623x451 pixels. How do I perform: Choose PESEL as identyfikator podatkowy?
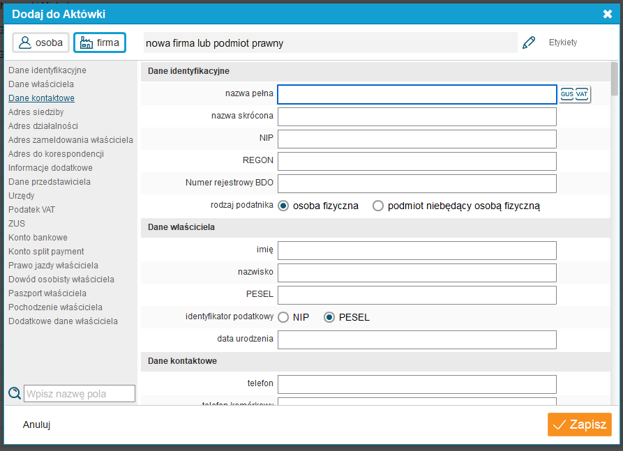[329, 317]
